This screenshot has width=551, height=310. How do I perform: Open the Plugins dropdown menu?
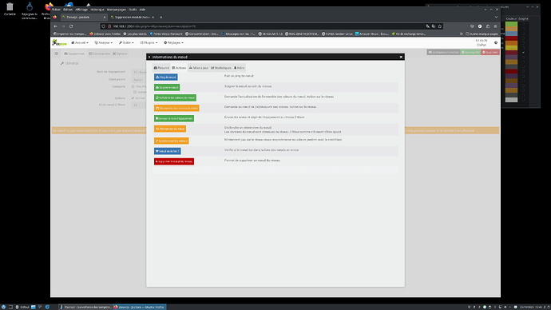click(x=149, y=42)
